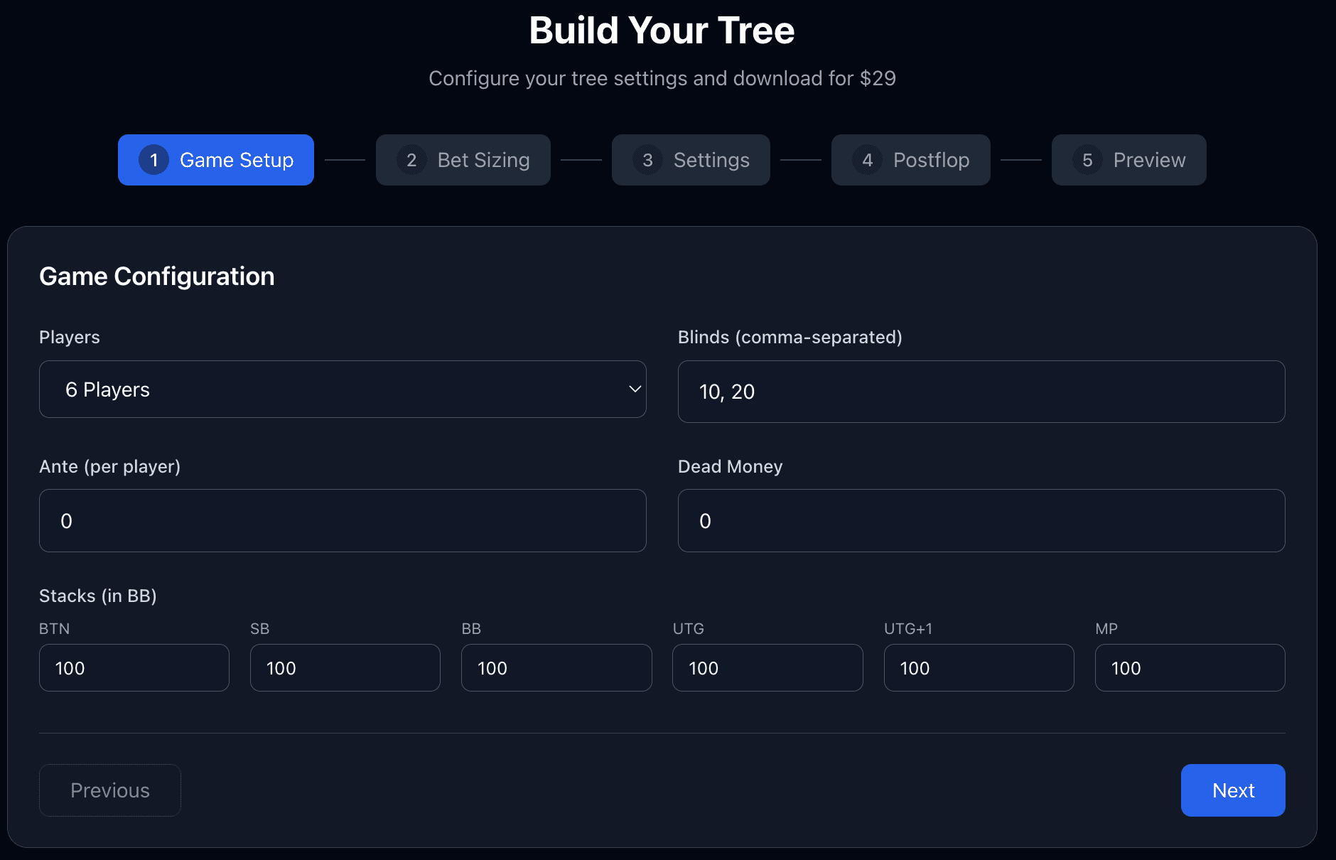Switch to the Bet Sizing step
This screenshot has width=1336, height=860.
(463, 160)
